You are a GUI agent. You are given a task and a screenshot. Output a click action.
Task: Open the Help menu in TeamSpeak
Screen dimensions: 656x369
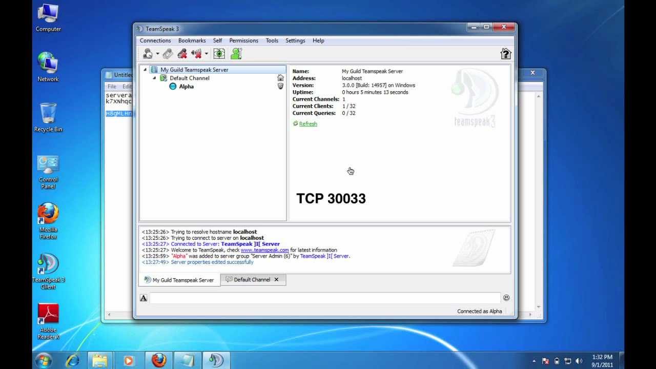tap(318, 40)
